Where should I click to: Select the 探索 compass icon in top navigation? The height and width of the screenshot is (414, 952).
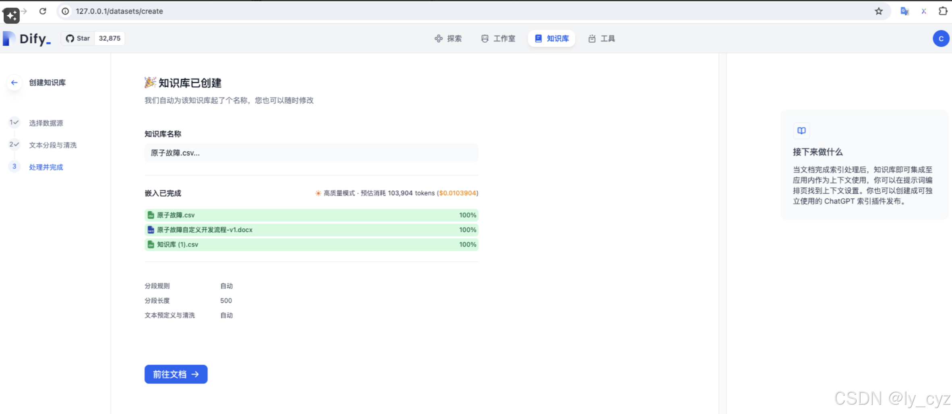(x=439, y=38)
